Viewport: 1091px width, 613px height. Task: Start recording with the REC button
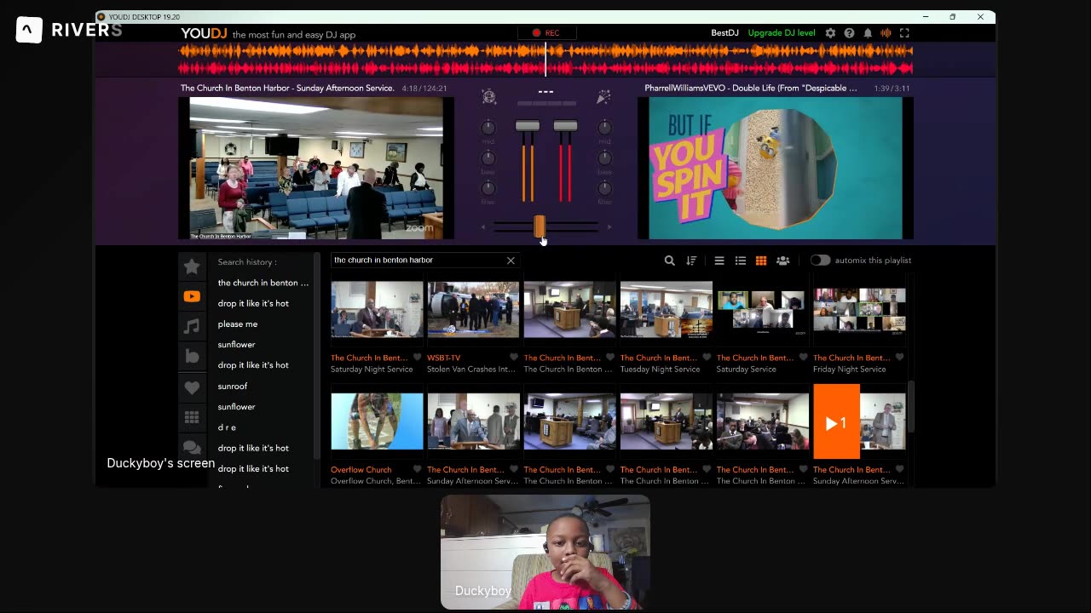546,33
